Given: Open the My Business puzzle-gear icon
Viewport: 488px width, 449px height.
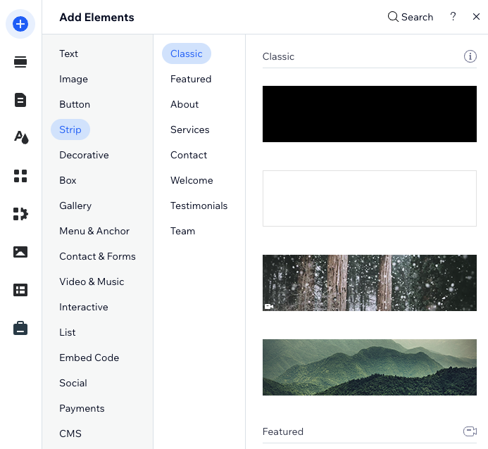Looking at the screenshot, I should pyautogui.click(x=20, y=214).
